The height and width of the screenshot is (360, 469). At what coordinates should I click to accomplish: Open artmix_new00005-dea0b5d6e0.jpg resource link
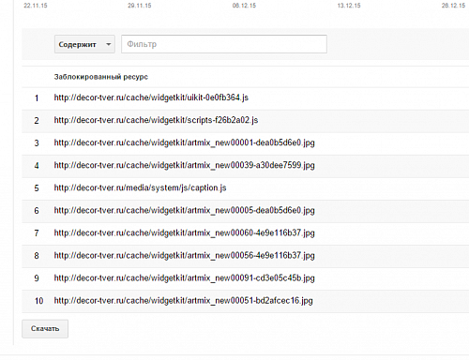pos(184,210)
